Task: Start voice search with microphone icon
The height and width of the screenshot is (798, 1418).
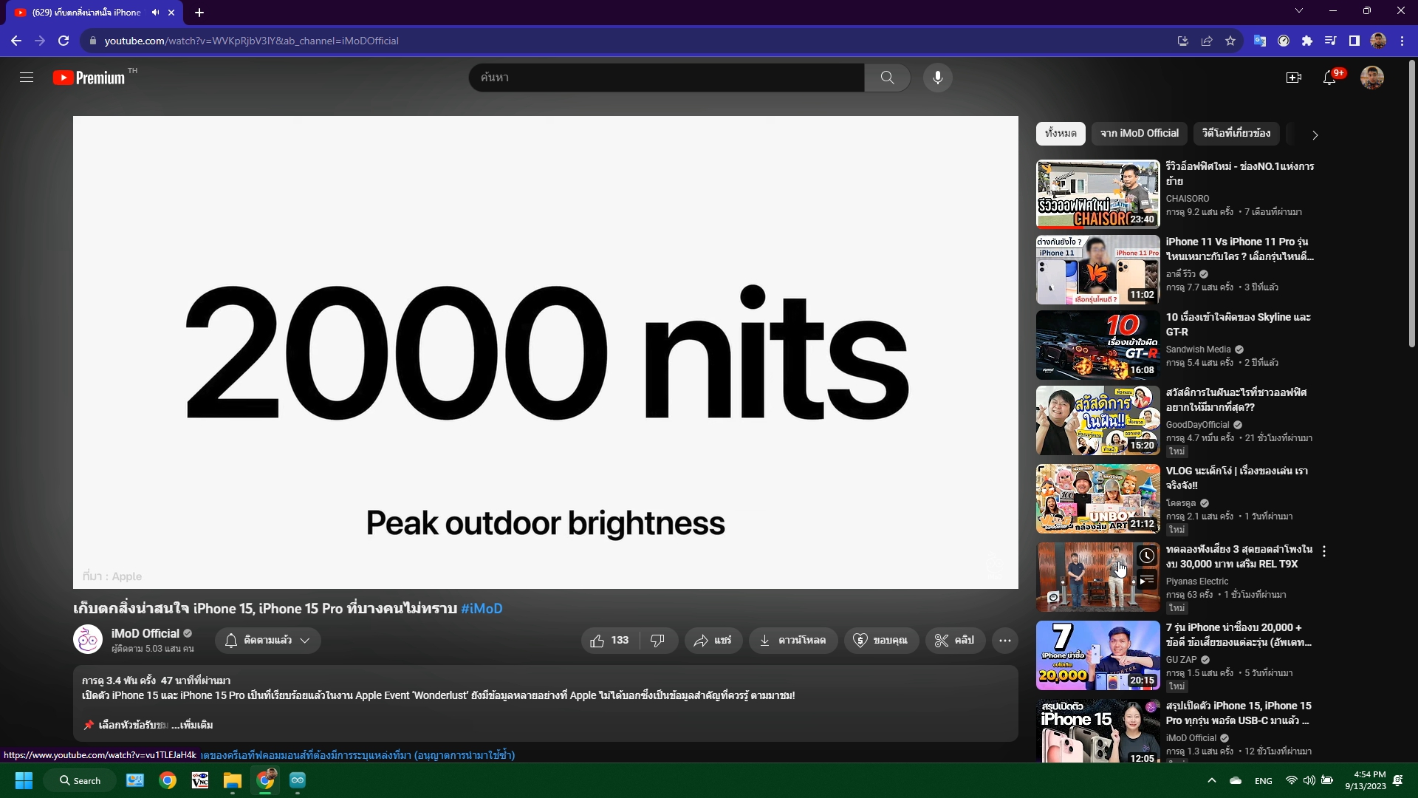Action: [937, 78]
